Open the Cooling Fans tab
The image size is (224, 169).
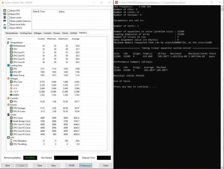26,33
